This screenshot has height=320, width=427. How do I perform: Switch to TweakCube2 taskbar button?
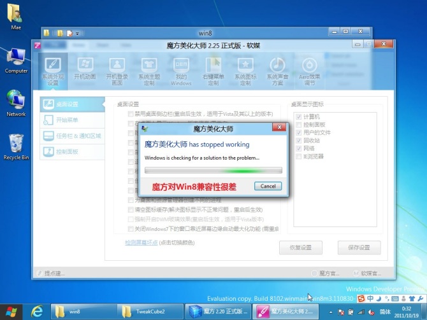(x=150, y=312)
